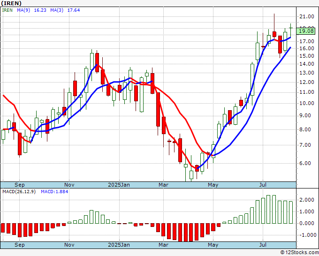This screenshot has height=256, width=319.
Task: Click the 14.00 price axis label
Action: pyautogui.click(x=307, y=64)
